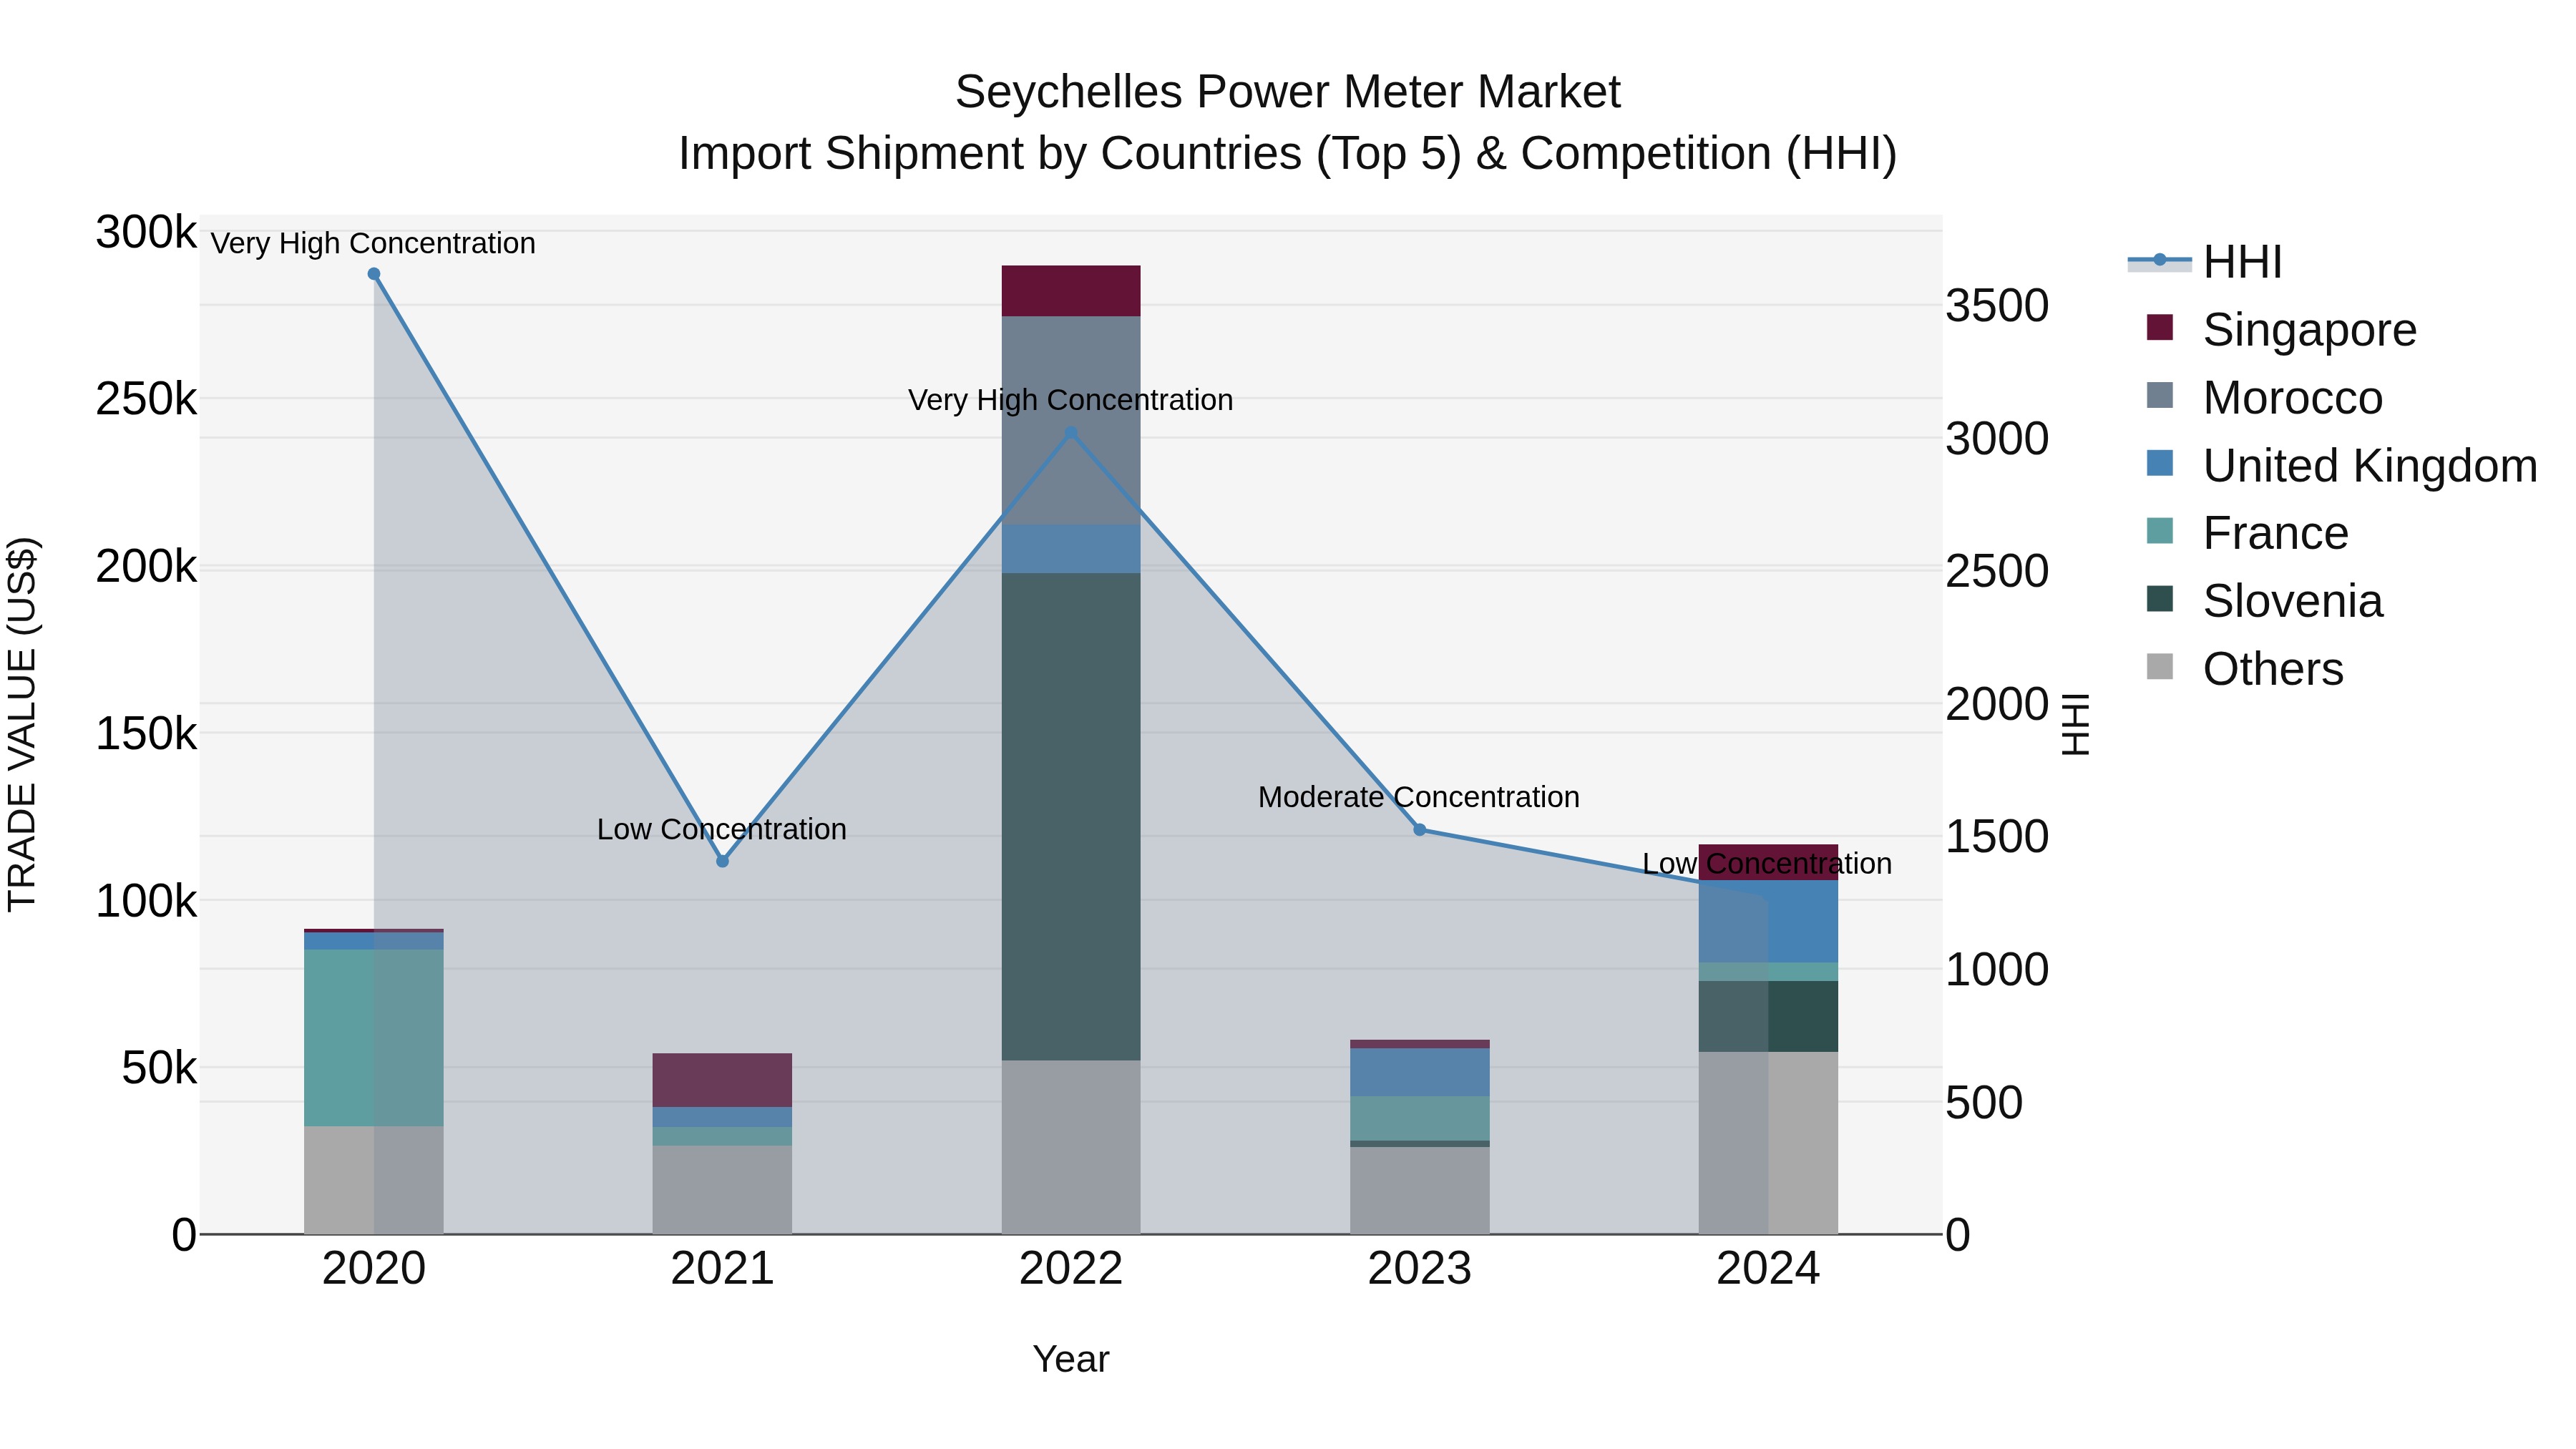
Task: Toggle Morocco series via legend label
Action: tap(2293, 398)
